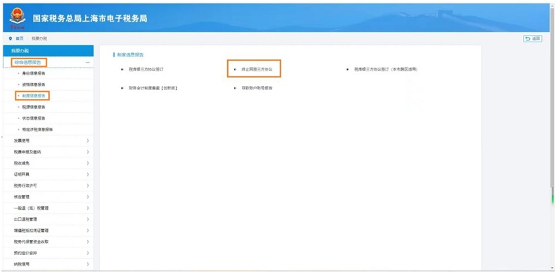This screenshot has height=273, width=556.
Task: Expand 税费申报及缴纳 using its chevron
Action: [x=88, y=152]
